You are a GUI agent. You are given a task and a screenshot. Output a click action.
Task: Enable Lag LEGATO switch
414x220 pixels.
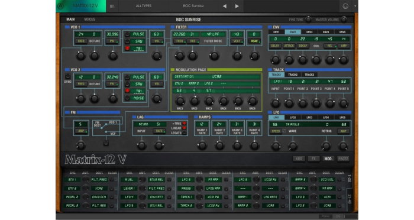pyautogui.click(x=185, y=133)
